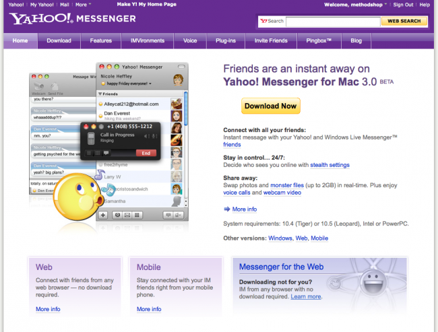Click the Send File icon
The image size is (438, 332).
pos(54,86)
